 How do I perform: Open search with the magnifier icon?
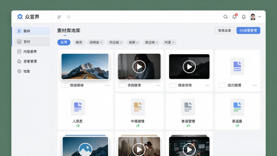pos(225,17)
